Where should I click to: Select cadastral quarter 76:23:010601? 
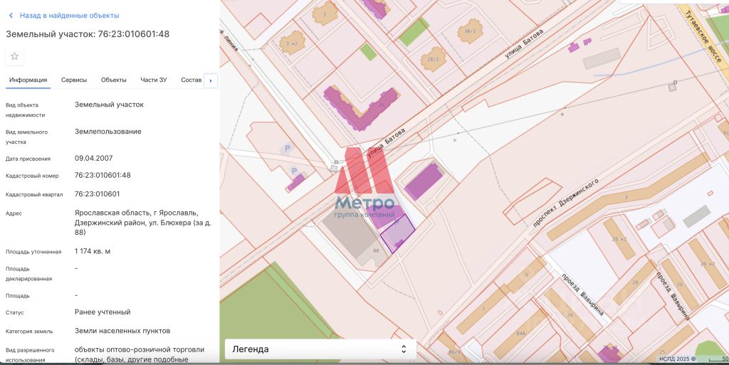97,194
